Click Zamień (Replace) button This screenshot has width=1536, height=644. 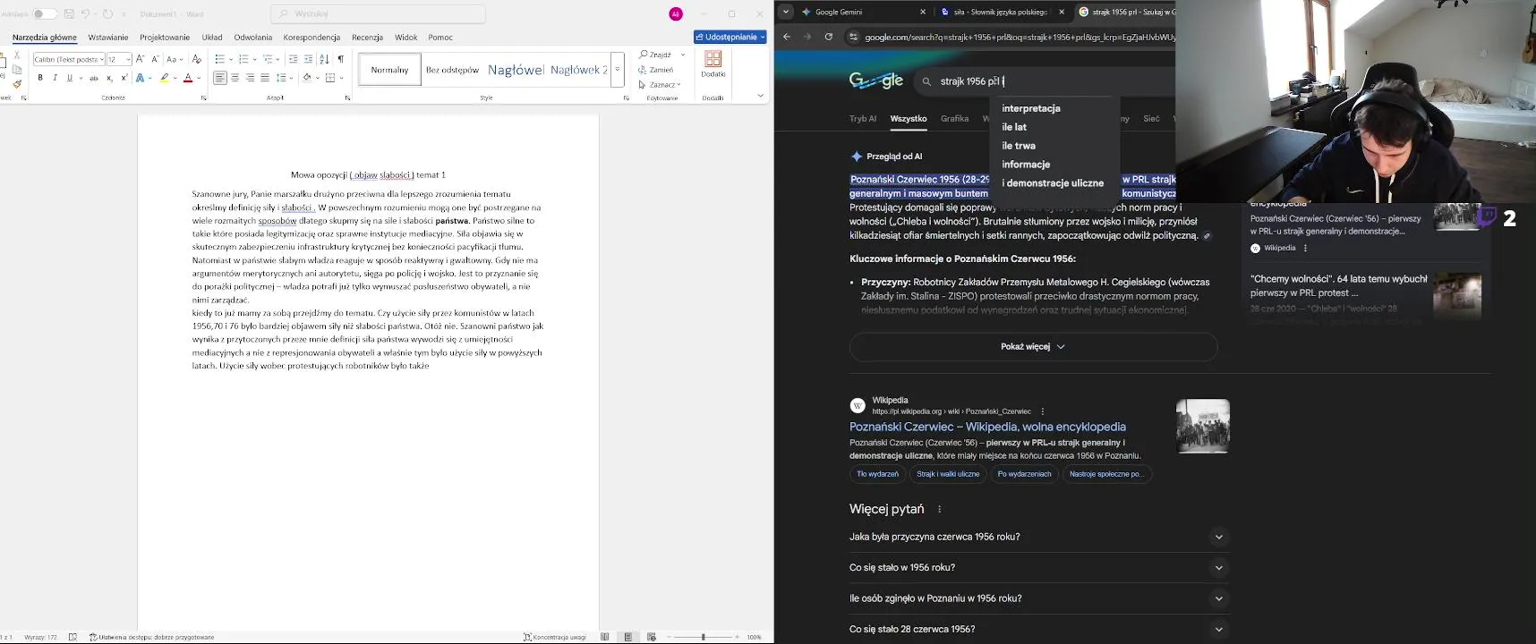click(656, 70)
